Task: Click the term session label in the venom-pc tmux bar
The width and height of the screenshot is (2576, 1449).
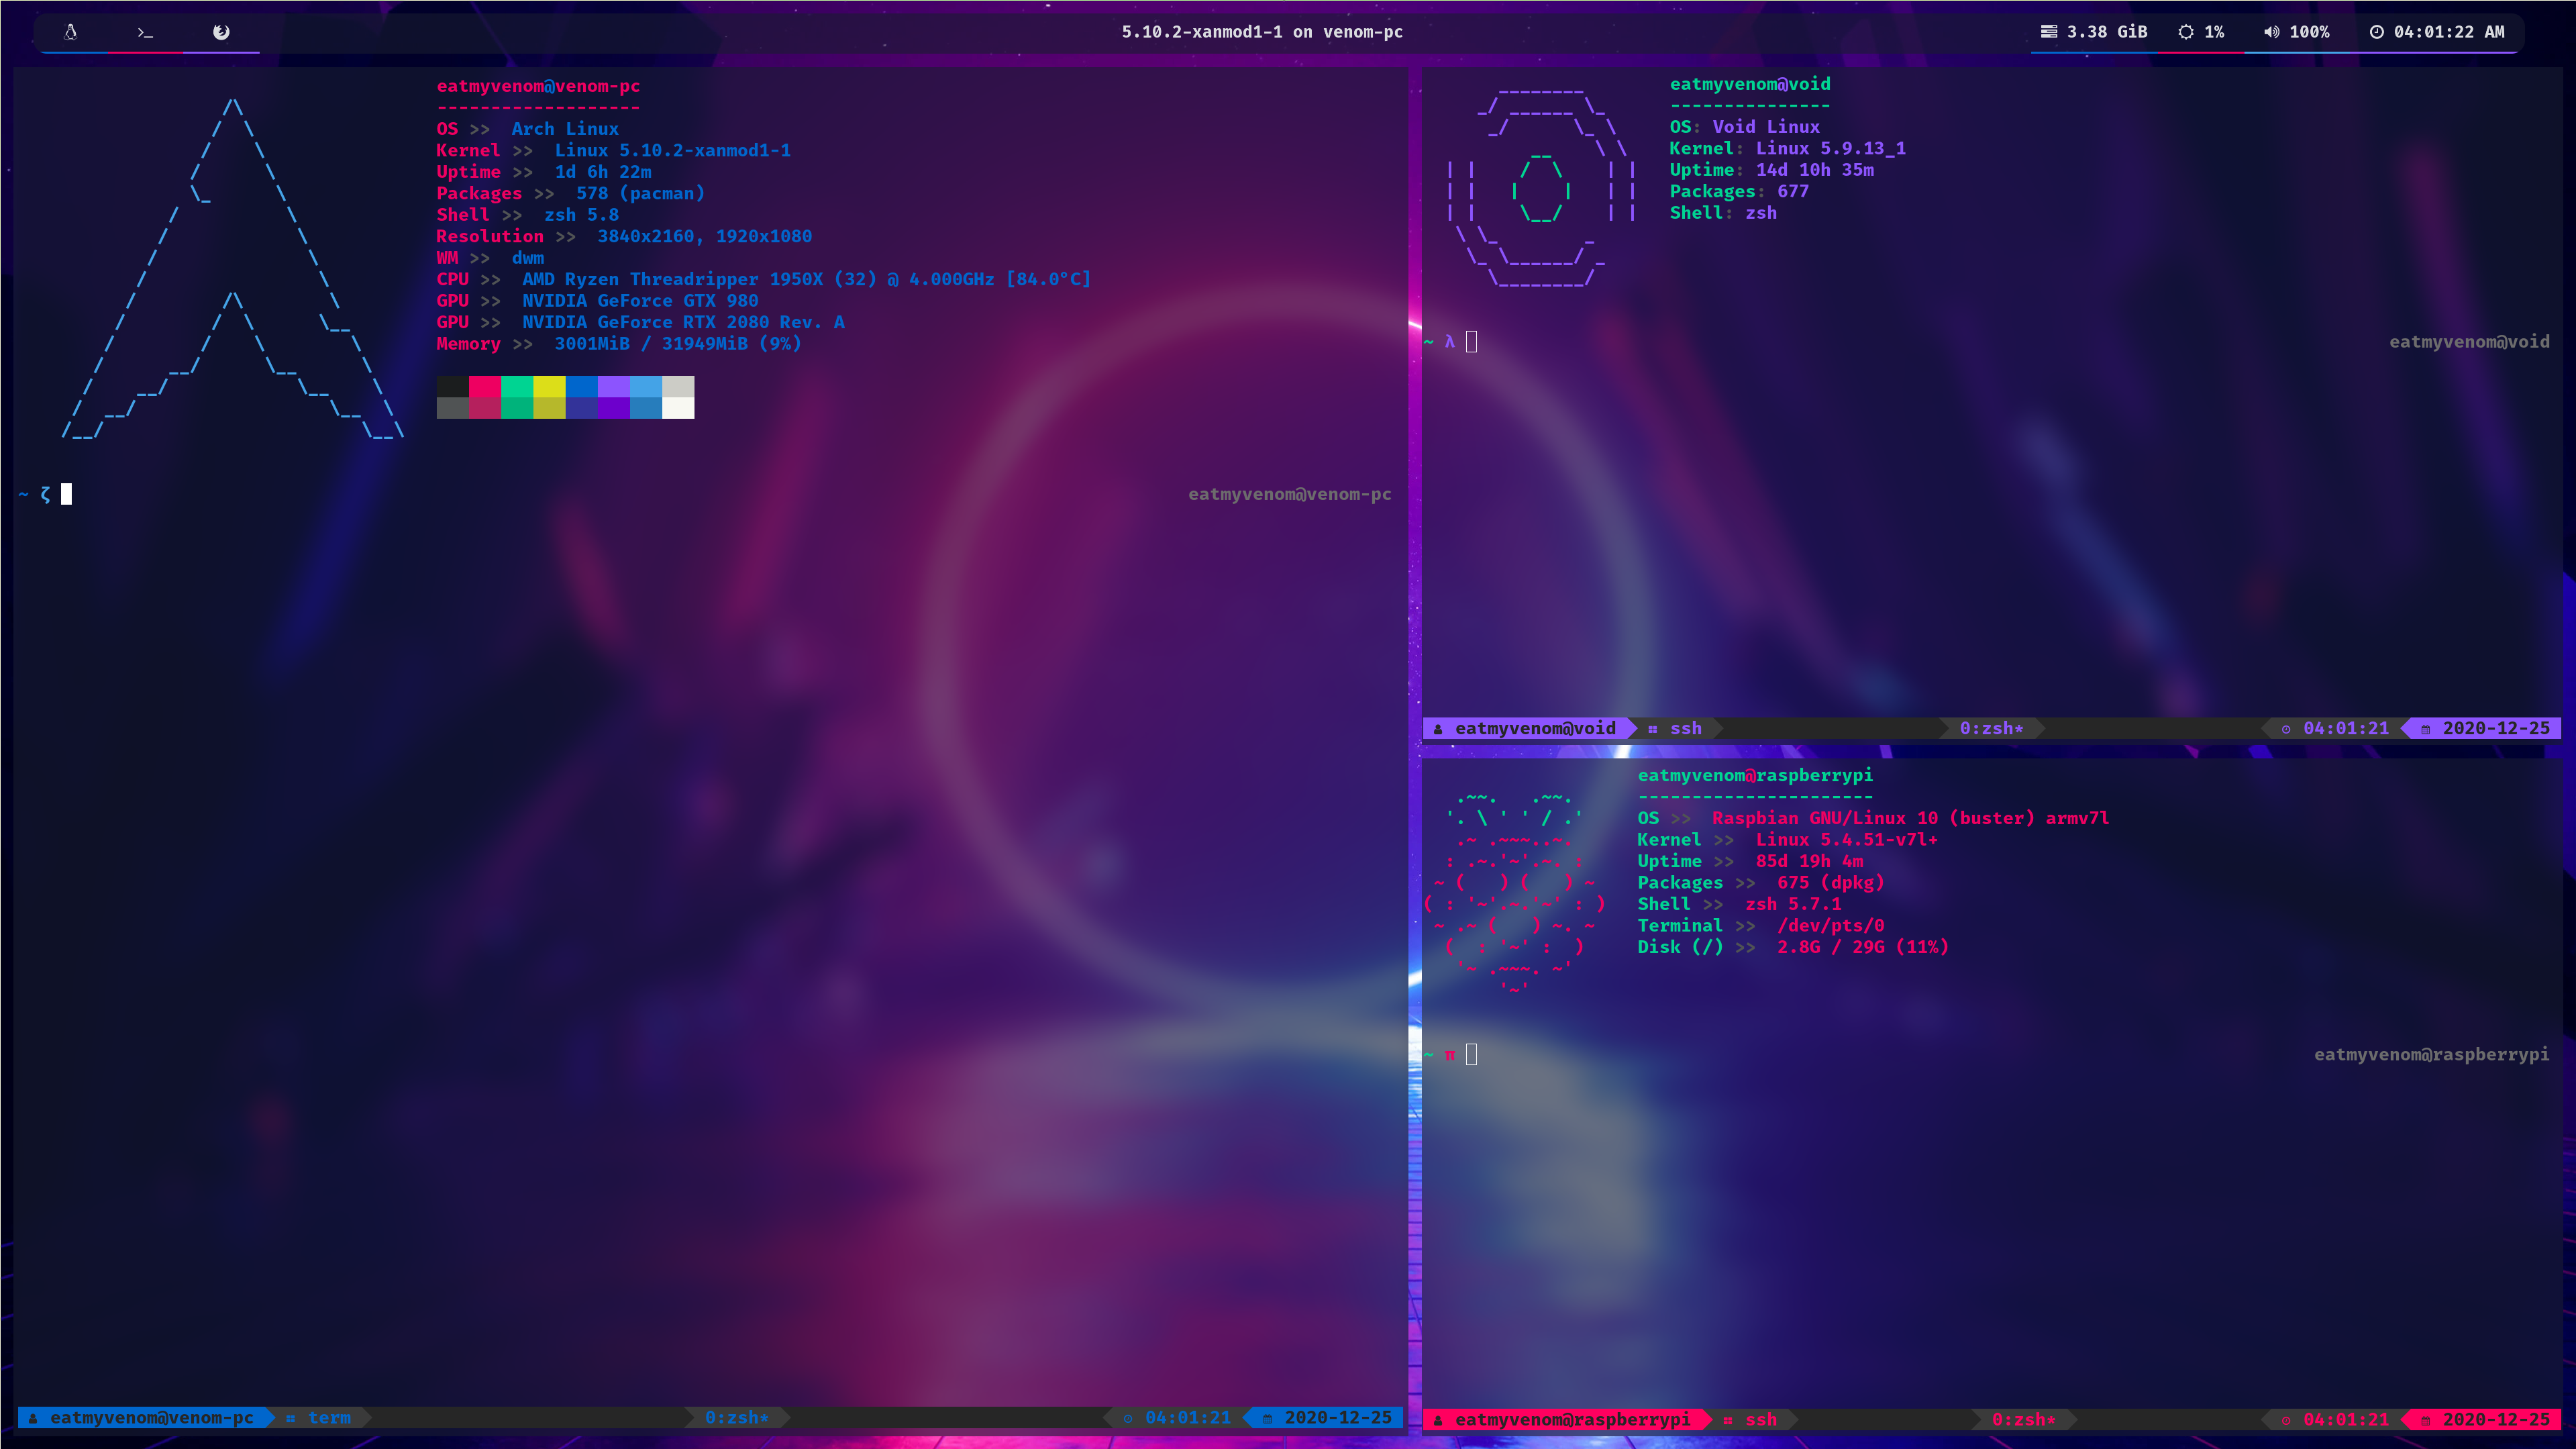Action: pos(329,1418)
